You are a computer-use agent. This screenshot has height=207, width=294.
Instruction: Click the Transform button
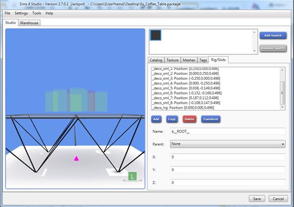pyautogui.click(x=210, y=119)
